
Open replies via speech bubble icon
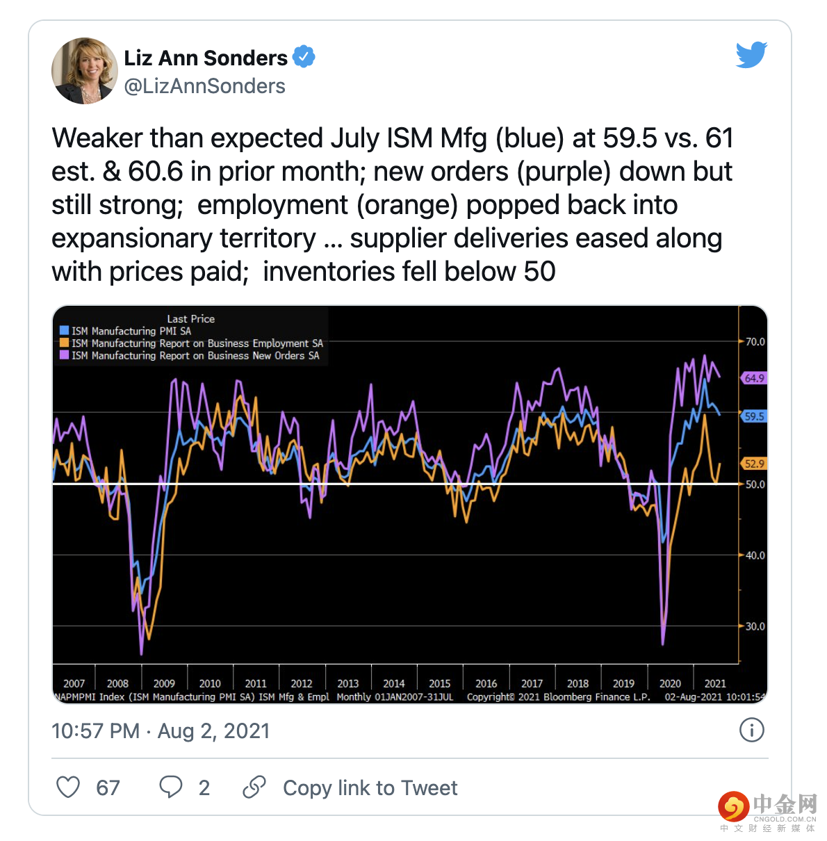click(x=170, y=787)
